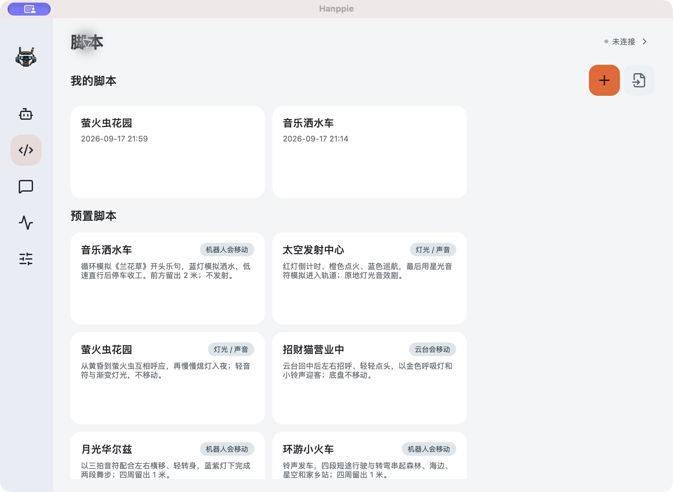Open the settings sliders page in sidebar
The width and height of the screenshot is (673, 492).
click(x=26, y=259)
